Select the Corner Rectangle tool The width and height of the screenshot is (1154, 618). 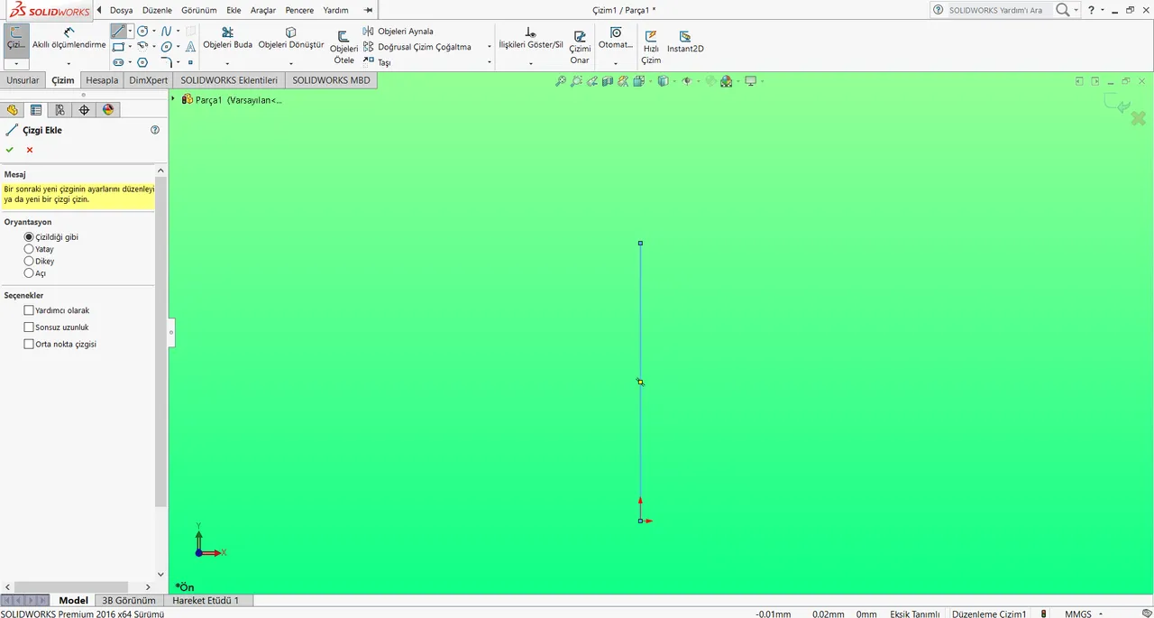[118, 46]
